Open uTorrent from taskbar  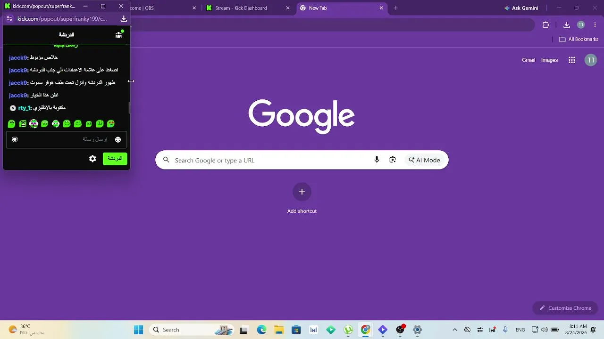tap(348, 330)
